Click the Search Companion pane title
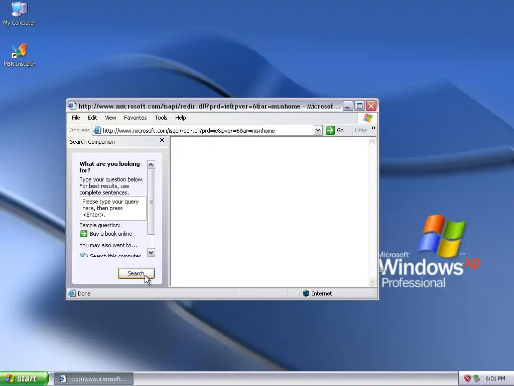The width and height of the screenshot is (514, 386). [92, 142]
